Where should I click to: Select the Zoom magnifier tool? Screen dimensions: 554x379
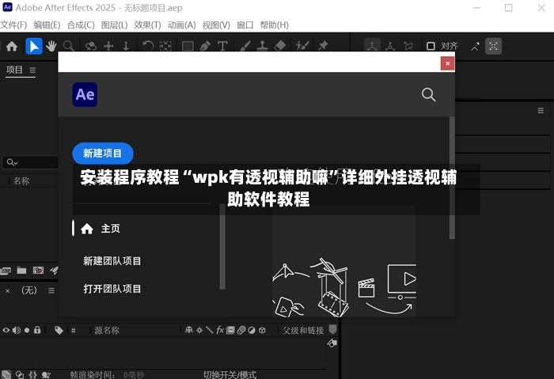click(x=69, y=46)
